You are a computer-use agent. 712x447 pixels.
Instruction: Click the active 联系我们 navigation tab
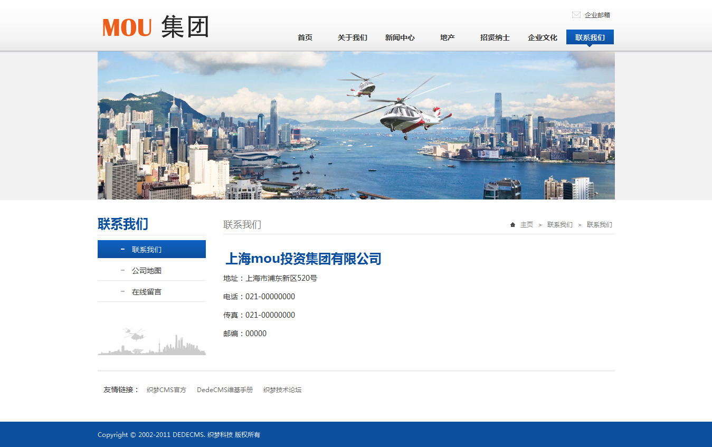click(x=590, y=37)
